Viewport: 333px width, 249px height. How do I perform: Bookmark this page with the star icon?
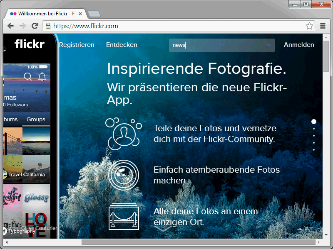[309, 26]
